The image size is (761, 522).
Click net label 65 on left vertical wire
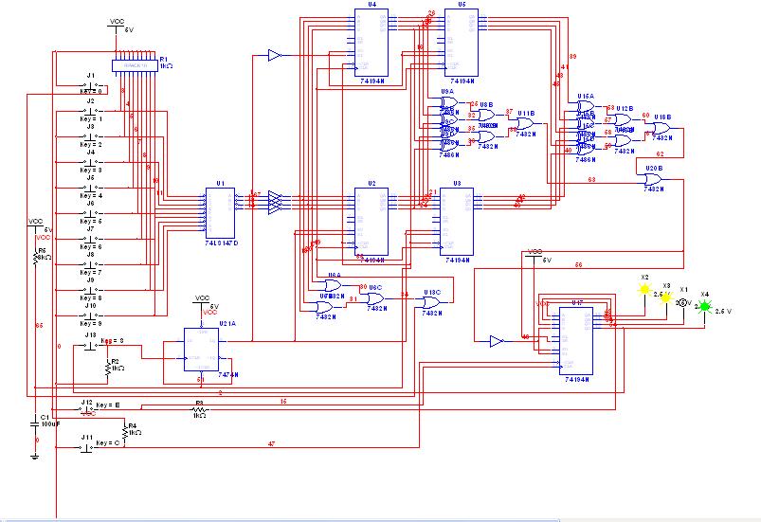(39, 326)
